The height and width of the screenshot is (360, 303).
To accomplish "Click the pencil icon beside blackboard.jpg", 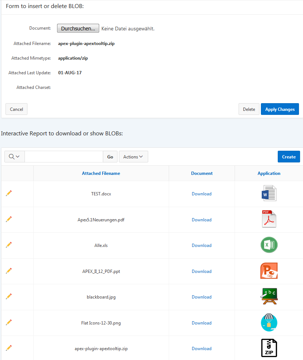I will pyautogui.click(x=9, y=296).
